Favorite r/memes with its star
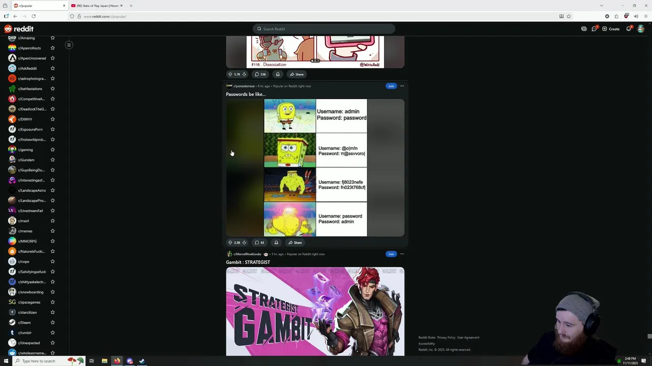 pos(52,231)
